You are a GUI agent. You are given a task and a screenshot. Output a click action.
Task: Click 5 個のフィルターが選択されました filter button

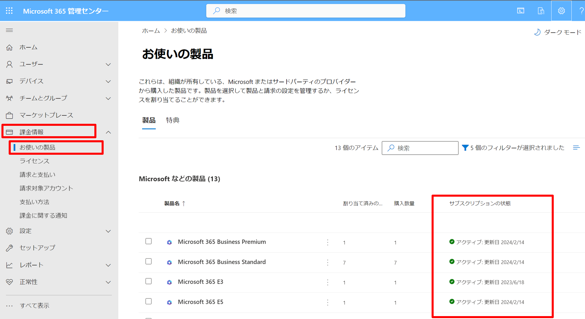click(x=513, y=148)
